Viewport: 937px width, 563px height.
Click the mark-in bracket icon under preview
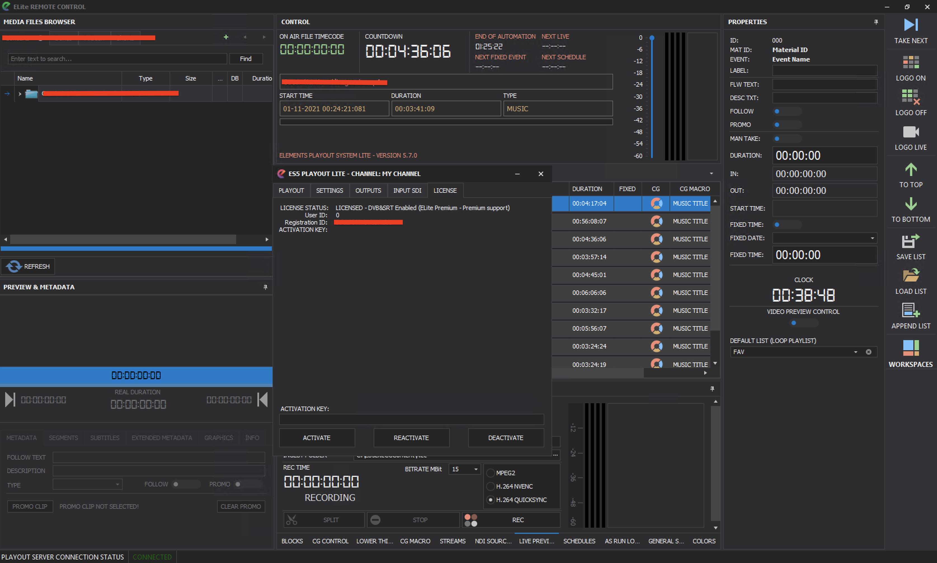tap(10, 399)
